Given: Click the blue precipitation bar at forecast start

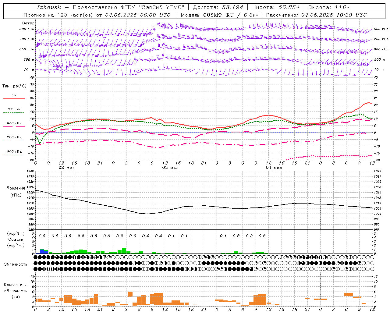Looking at the screenshot, I should click(x=42, y=252).
